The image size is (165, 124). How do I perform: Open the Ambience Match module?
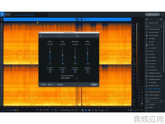pyautogui.click(x=153, y=29)
